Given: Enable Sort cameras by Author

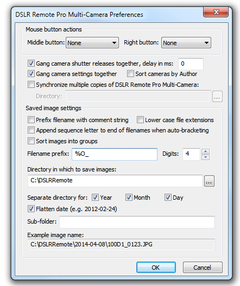Looking at the screenshot, I should pos(130,74).
